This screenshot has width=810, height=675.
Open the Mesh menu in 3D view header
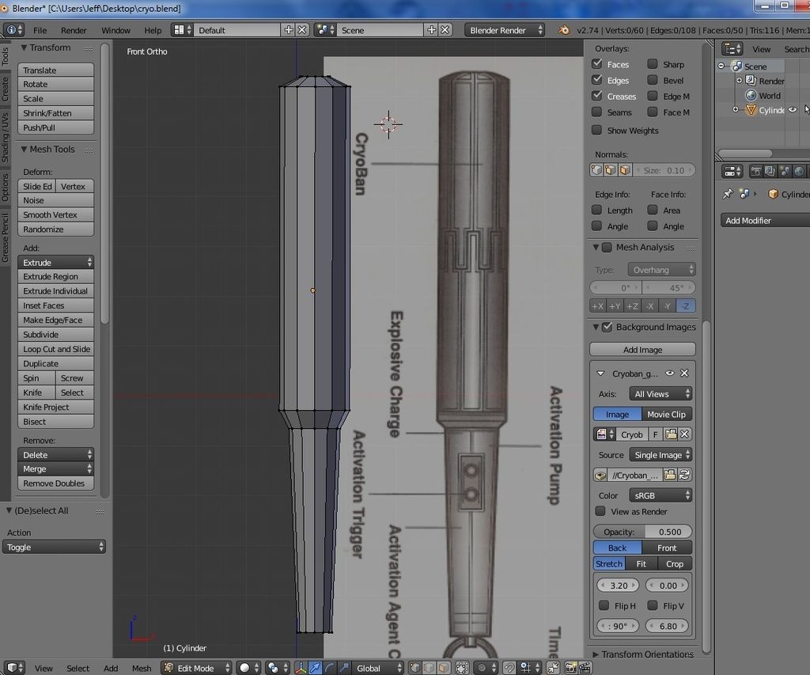[x=142, y=668]
